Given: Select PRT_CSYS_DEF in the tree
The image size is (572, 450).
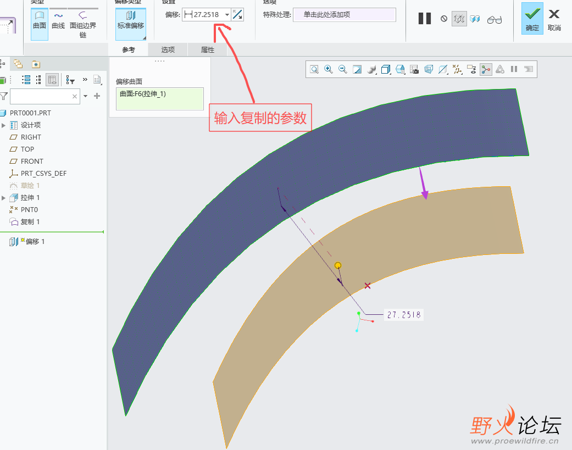Looking at the screenshot, I should 43,173.
